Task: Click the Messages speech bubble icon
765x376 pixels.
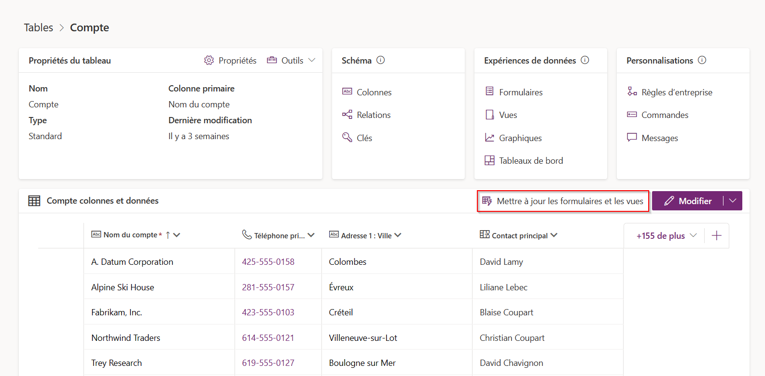Action: click(x=632, y=137)
